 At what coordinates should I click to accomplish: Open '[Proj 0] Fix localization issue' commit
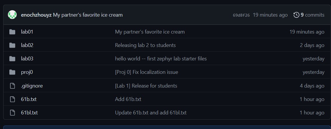pyautogui.click(x=146, y=72)
